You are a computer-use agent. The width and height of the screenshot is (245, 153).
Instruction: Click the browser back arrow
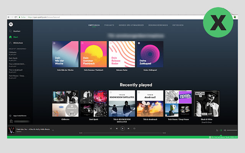[9, 17]
